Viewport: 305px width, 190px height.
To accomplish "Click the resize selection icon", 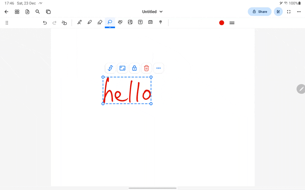I will pos(122,68).
